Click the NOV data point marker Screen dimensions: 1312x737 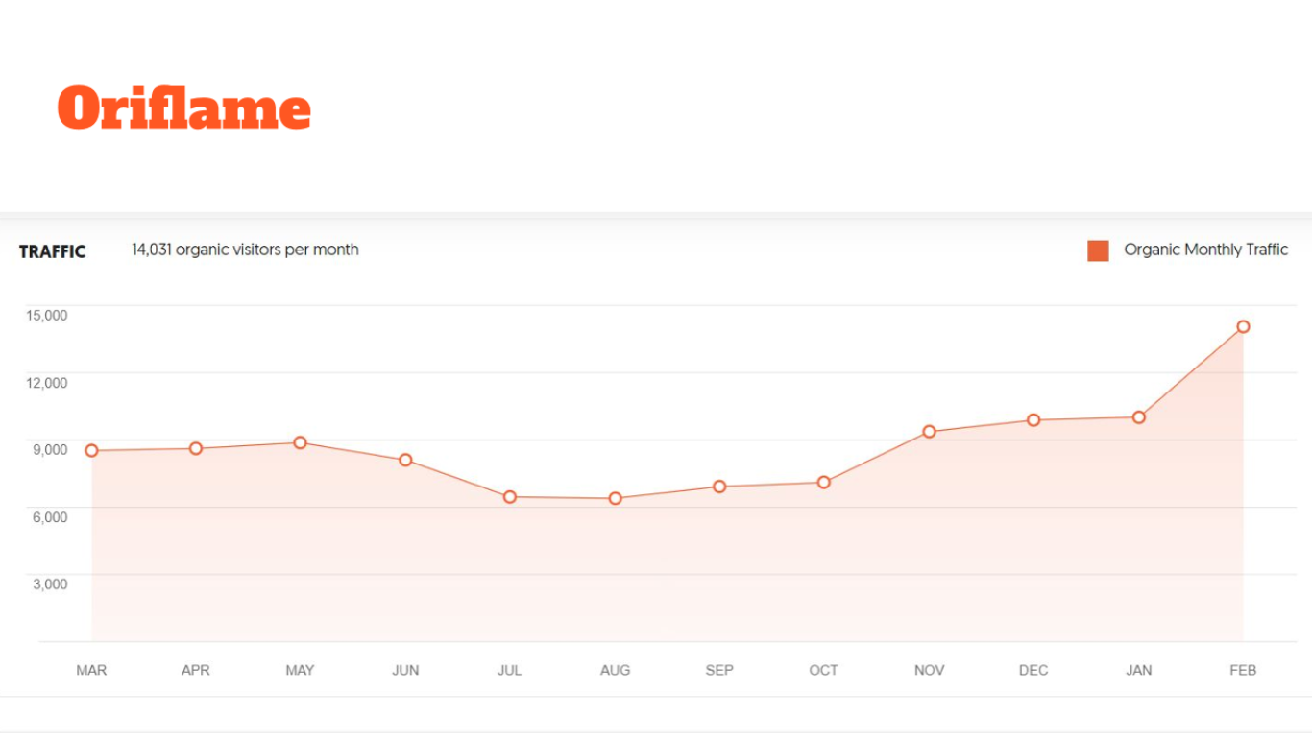click(929, 432)
